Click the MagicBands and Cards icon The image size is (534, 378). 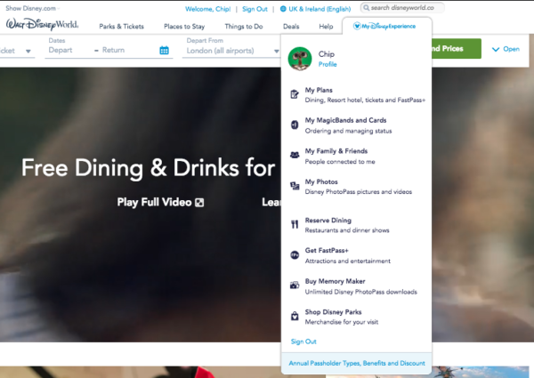(x=295, y=125)
